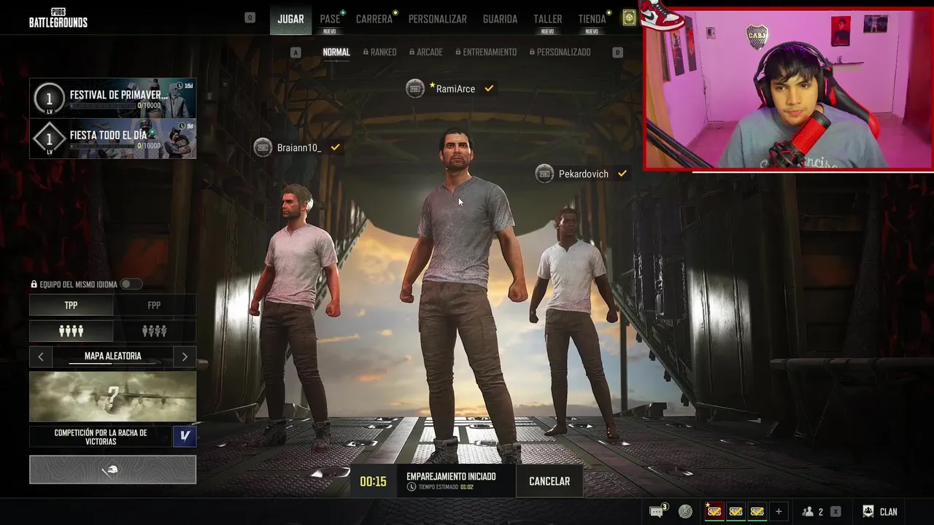Add a squad member with plus slot
This screenshot has width=934, height=525.
pos(779,511)
